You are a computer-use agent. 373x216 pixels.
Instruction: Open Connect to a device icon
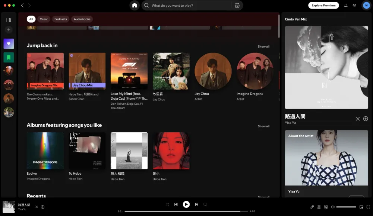click(326, 207)
